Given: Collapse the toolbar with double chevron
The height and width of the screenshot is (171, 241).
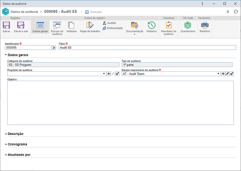Looking at the screenshot, I should (x=228, y=12).
